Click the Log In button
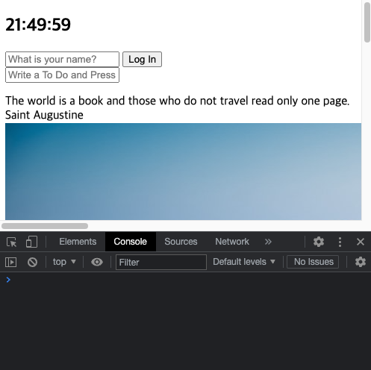The width and height of the screenshot is (371, 370). [142, 60]
